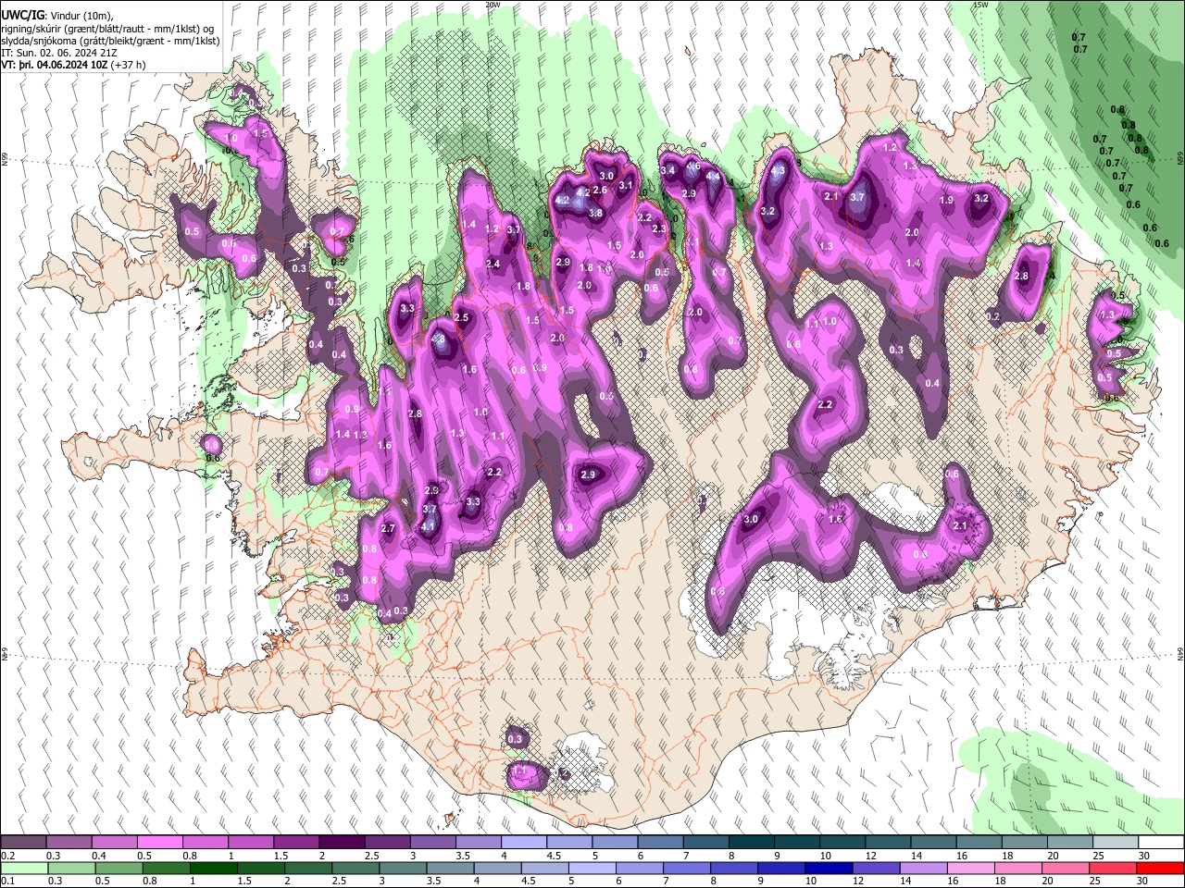Click the '3.4' precipitation value on the map
Viewport: 1185px width, 888px height.
pos(667,170)
